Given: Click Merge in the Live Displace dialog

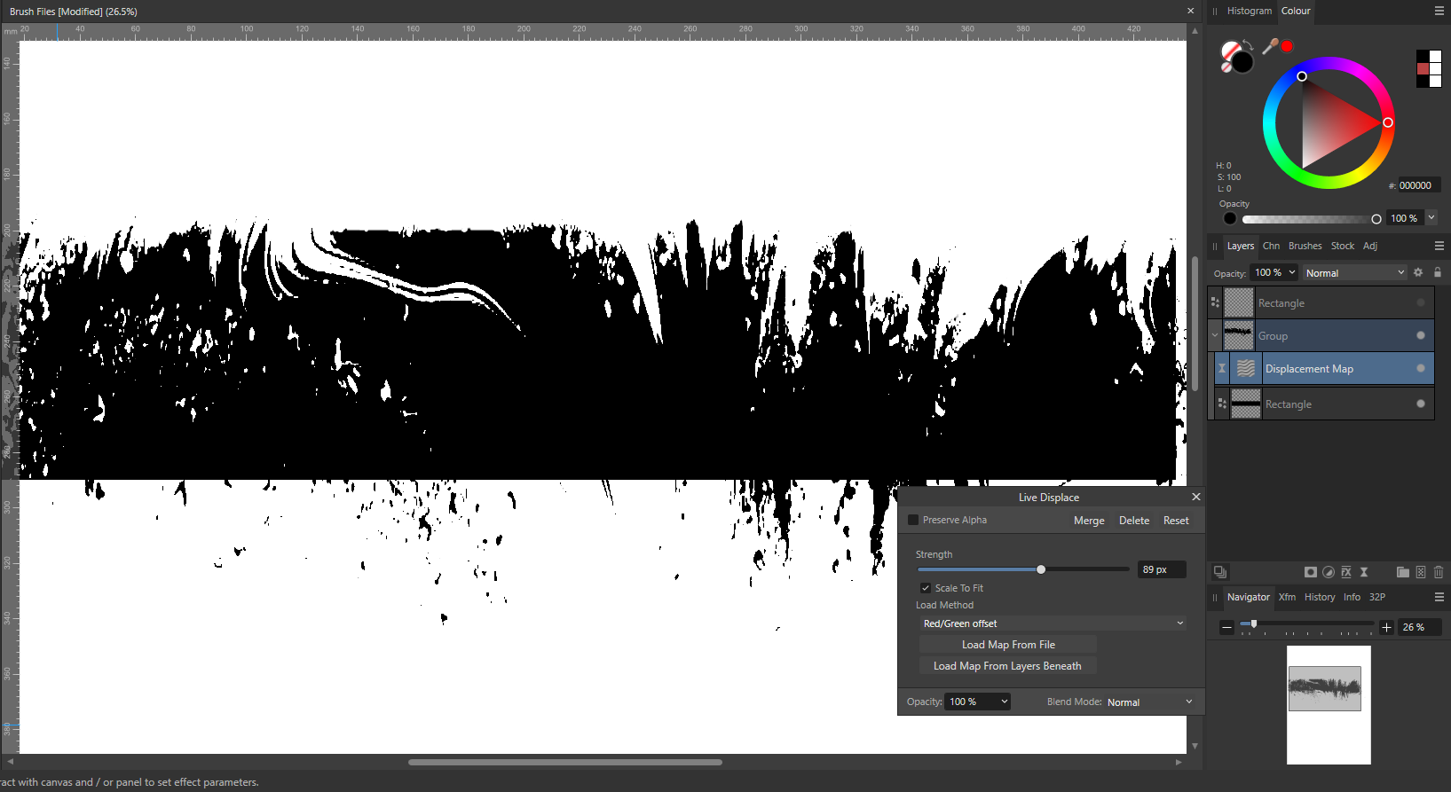Looking at the screenshot, I should click(1089, 521).
